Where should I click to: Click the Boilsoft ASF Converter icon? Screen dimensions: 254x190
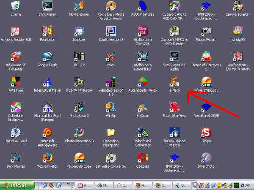[x=143, y=132]
